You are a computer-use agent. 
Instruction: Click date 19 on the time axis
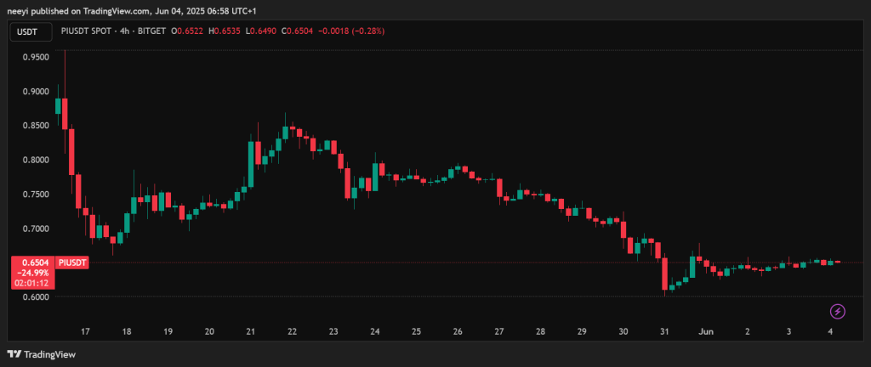(168, 331)
